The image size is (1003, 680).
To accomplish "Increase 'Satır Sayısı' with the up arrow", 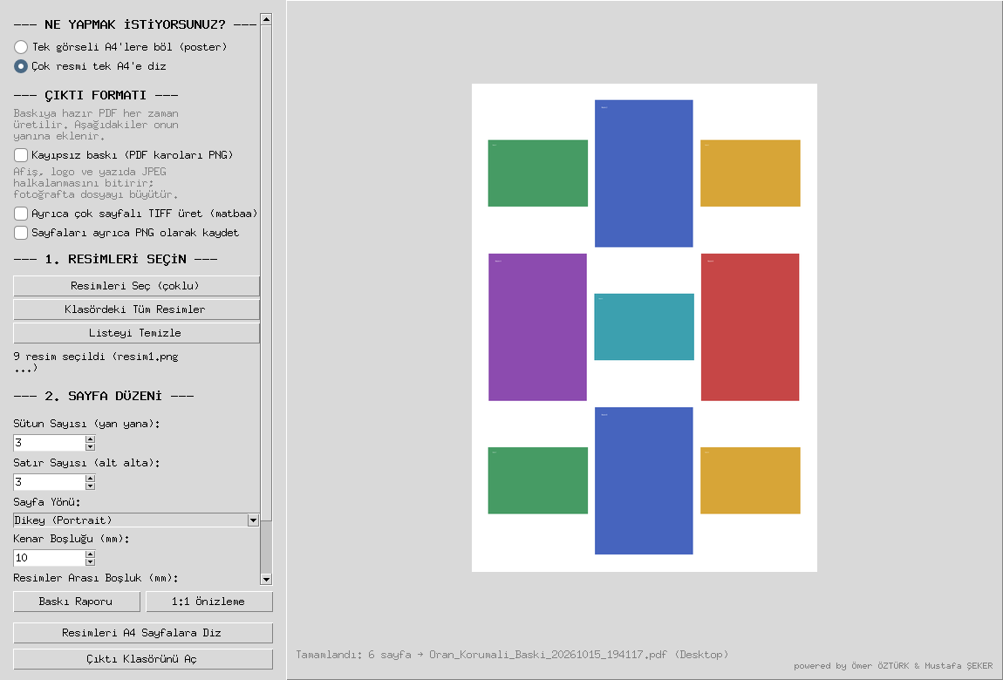I will [x=90, y=478].
